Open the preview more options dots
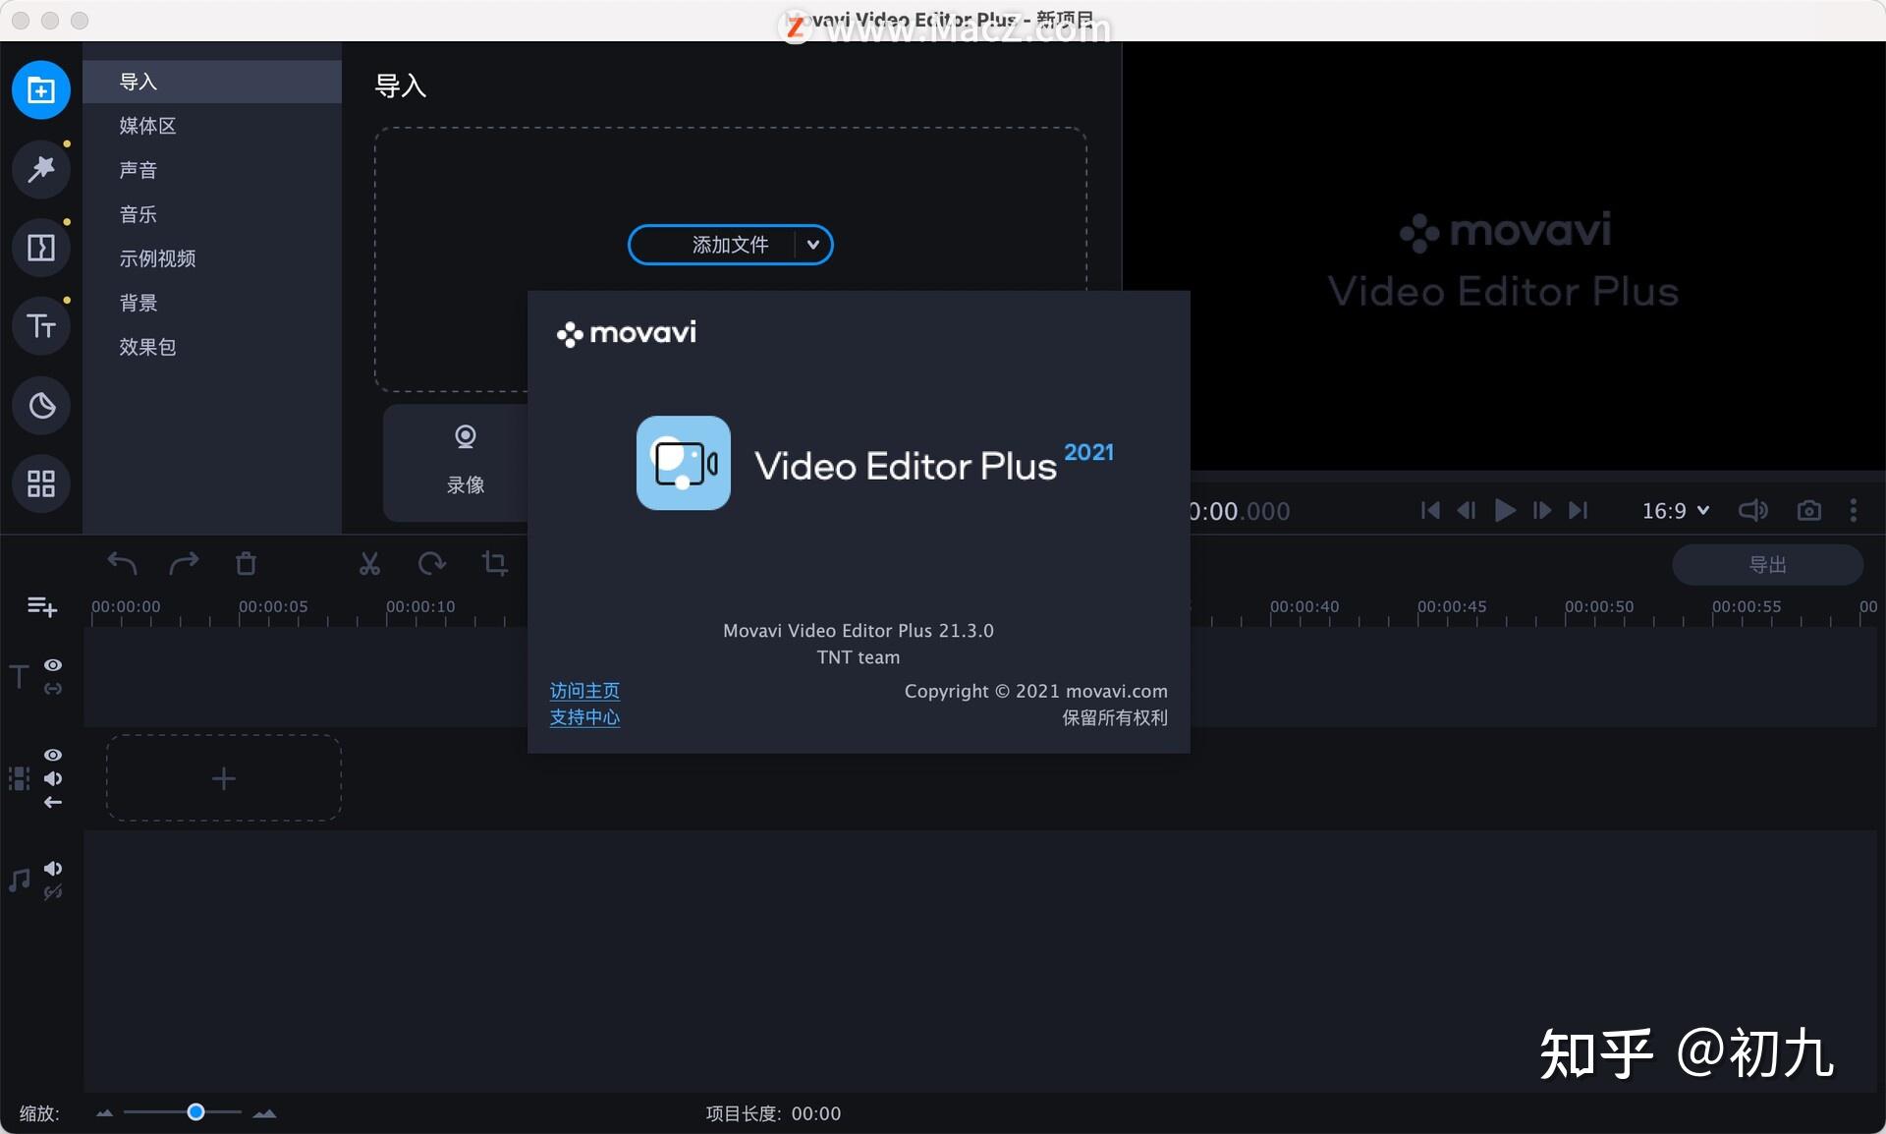The height and width of the screenshot is (1134, 1886). [x=1854, y=510]
